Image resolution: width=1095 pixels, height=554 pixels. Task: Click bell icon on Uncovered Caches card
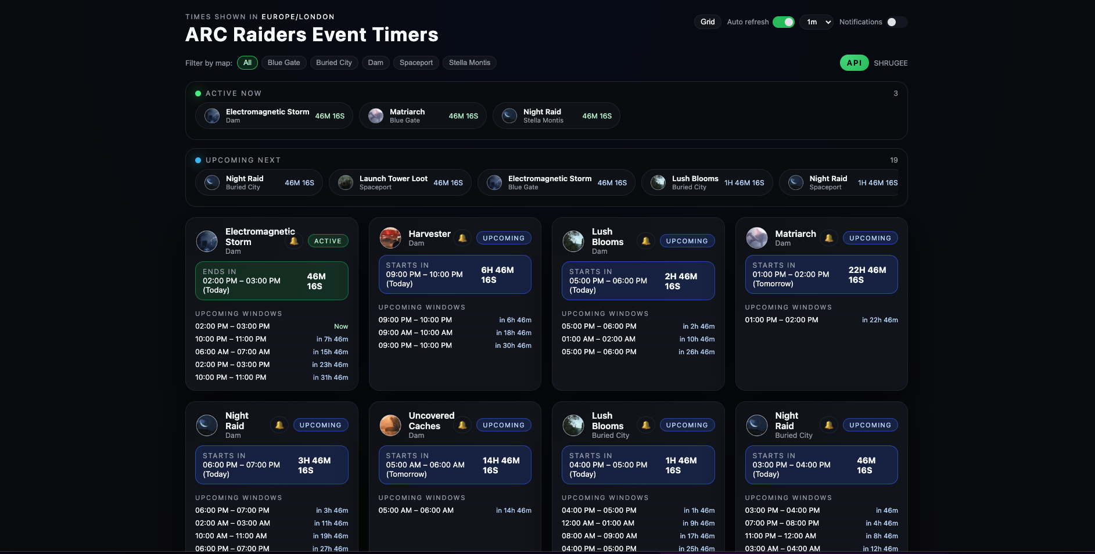[x=462, y=425]
